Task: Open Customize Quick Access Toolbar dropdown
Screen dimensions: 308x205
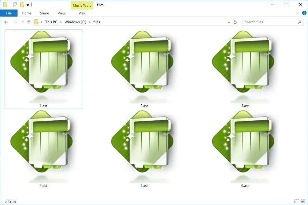Action: coord(28,5)
